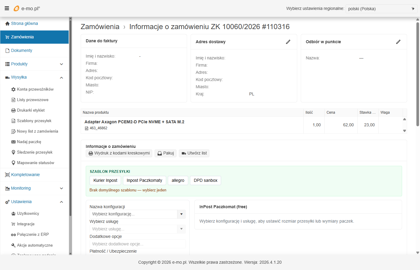The width and height of the screenshot is (420, 270).
Task: Open Nadaj paczkę page
Action: [x=29, y=142]
